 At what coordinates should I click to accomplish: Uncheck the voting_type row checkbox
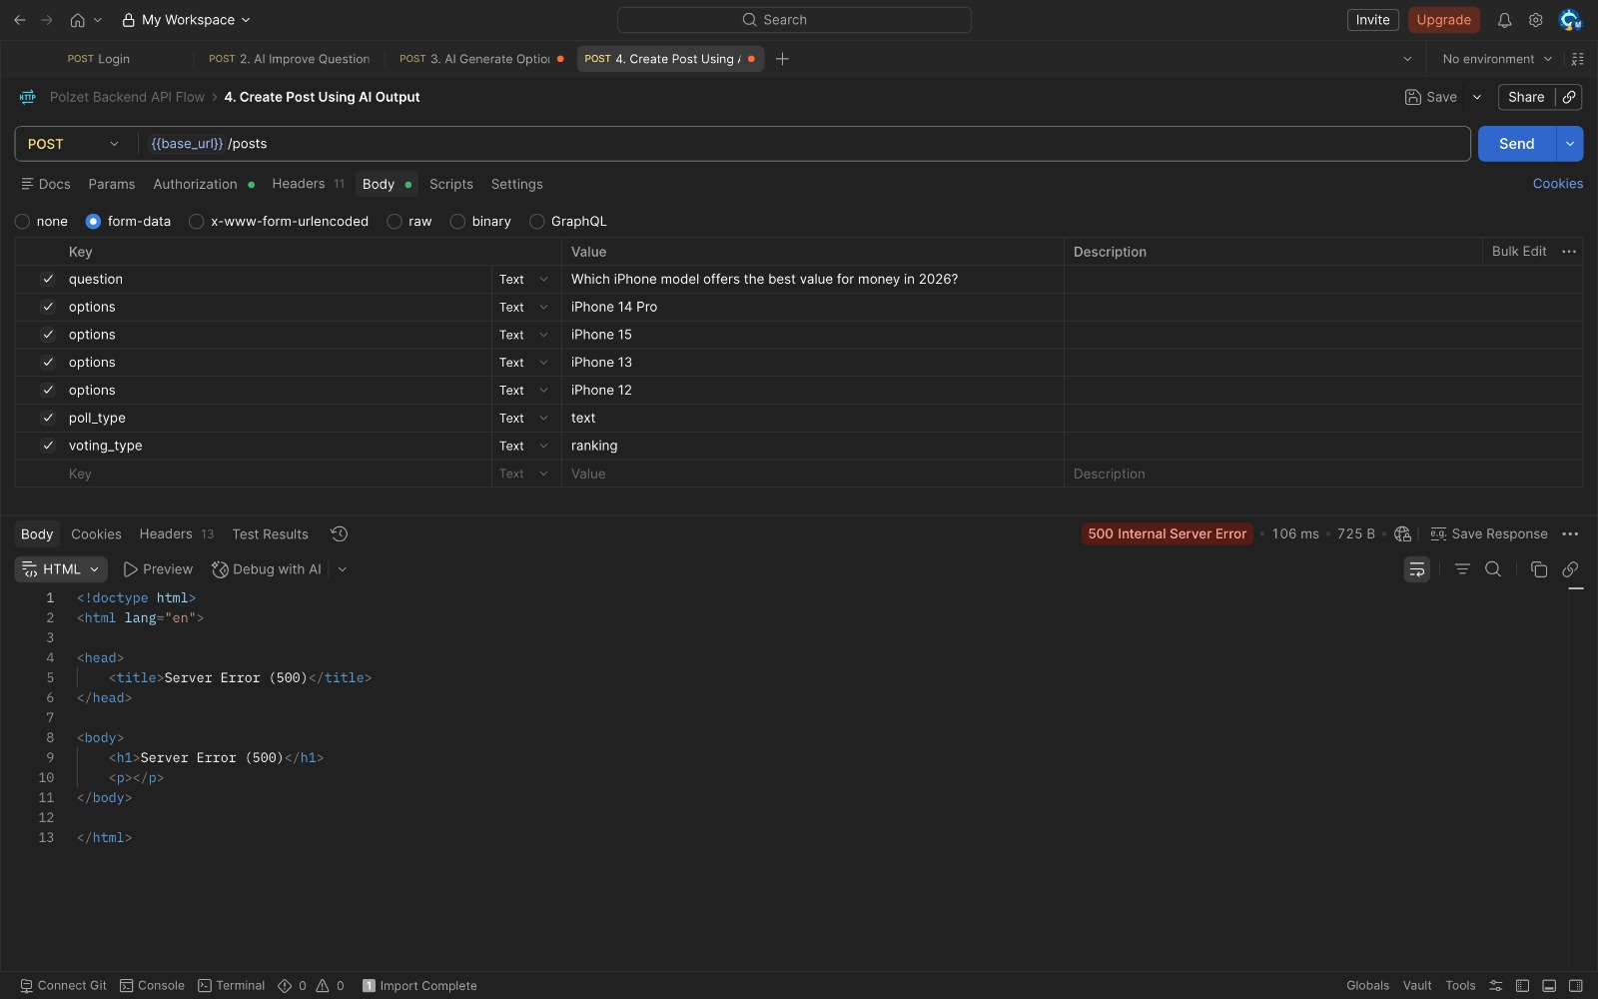pyautogui.click(x=48, y=446)
